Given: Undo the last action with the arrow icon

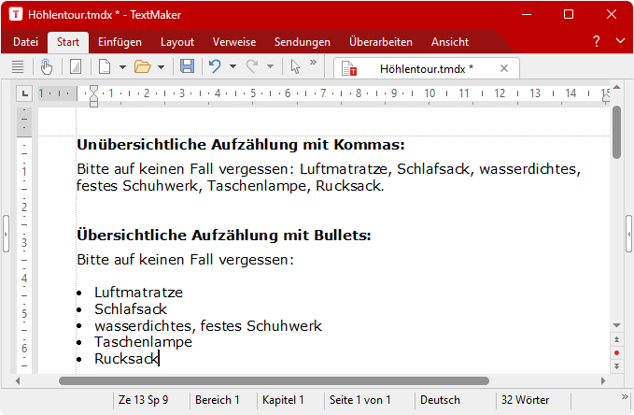Looking at the screenshot, I should tap(215, 66).
